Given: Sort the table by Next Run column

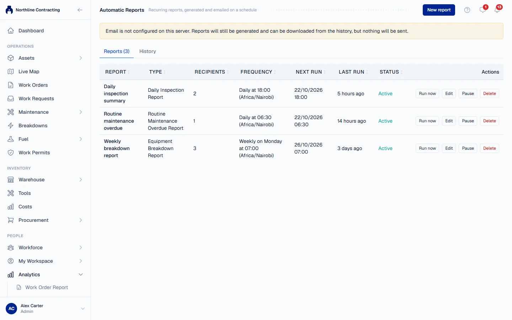Looking at the screenshot, I should tap(311, 72).
